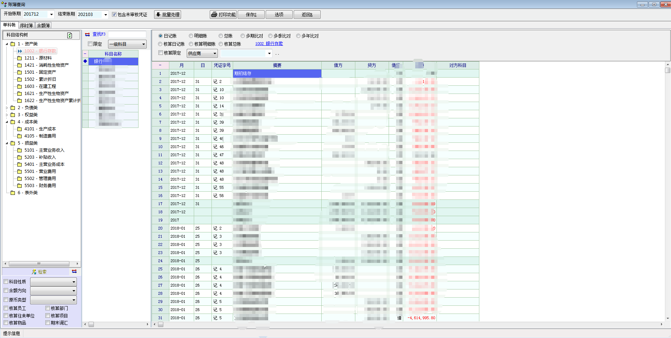Click the minus icon above the row numbers
This screenshot has width=671, height=338.
160,65
